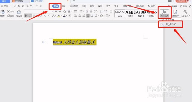192x102 pixels.
Task: Open the 视图 ribbon tab
Action: pyautogui.click(x=100, y=6)
